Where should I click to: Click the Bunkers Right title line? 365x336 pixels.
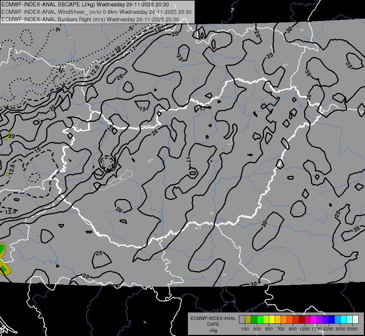pos(90,19)
